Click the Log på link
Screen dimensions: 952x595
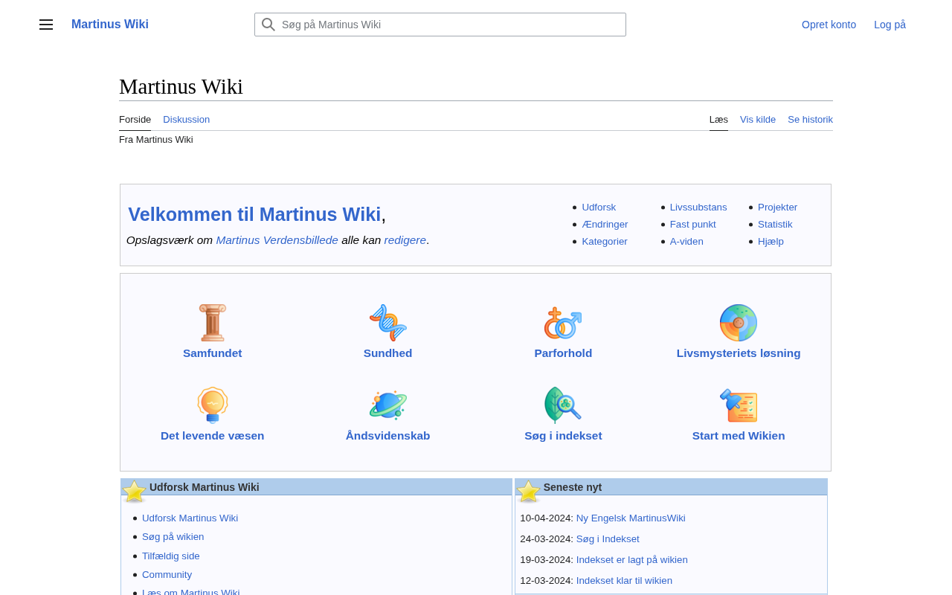[890, 25]
